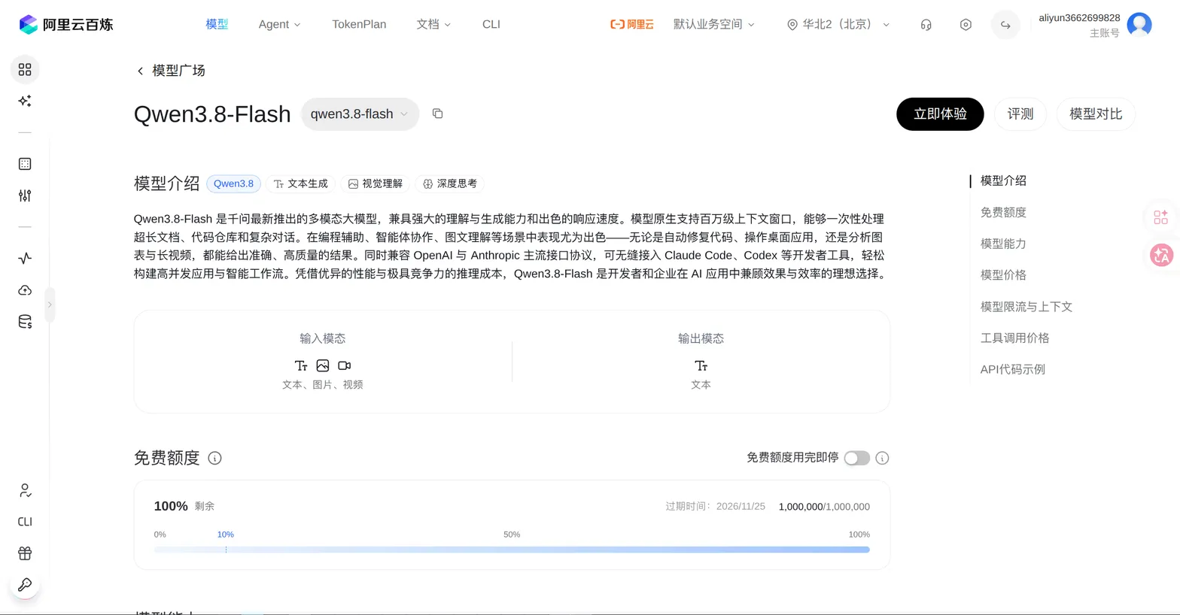Image resolution: width=1180 pixels, height=615 pixels.
Task: Open the database billing sidebar icon
Action: point(25,322)
